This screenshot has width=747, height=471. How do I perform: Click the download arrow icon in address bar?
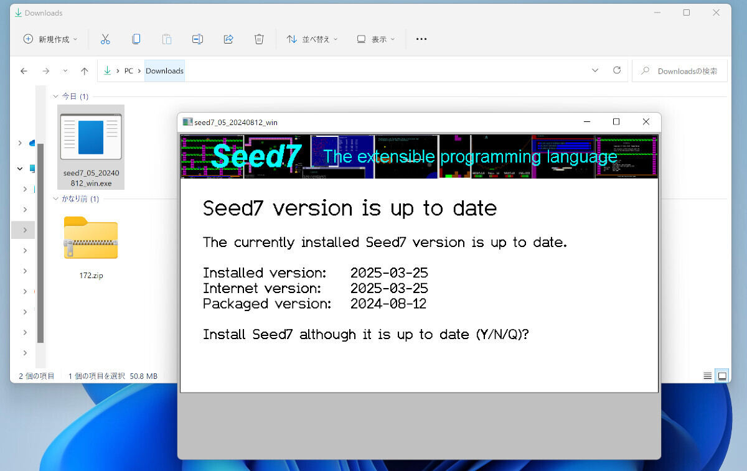pyautogui.click(x=108, y=71)
